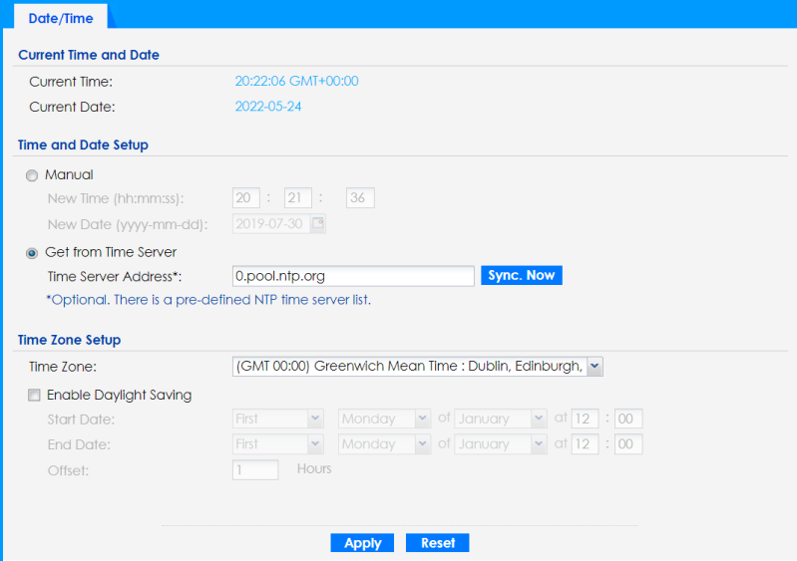Image resolution: width=797 pixels, height=561 pixels.
Task: Expand the Time Zone dropdown
Action: [x=595, y=367]
